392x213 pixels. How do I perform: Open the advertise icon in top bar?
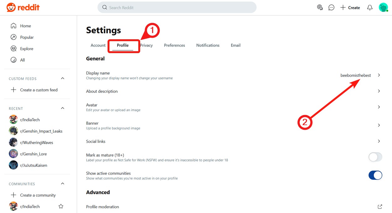point(320,7)
